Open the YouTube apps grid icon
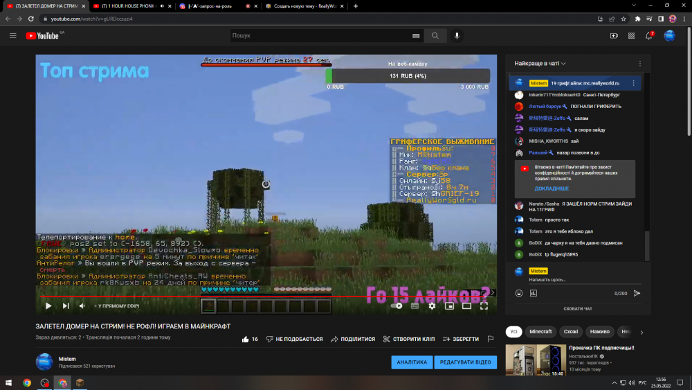The width and height of the screenshot is (692, 390). click(632, 36)
